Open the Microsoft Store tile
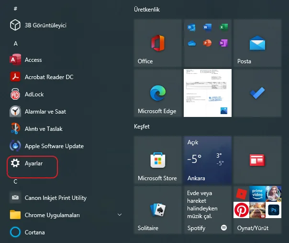This screenshot has height=243, width=289. 157,160
